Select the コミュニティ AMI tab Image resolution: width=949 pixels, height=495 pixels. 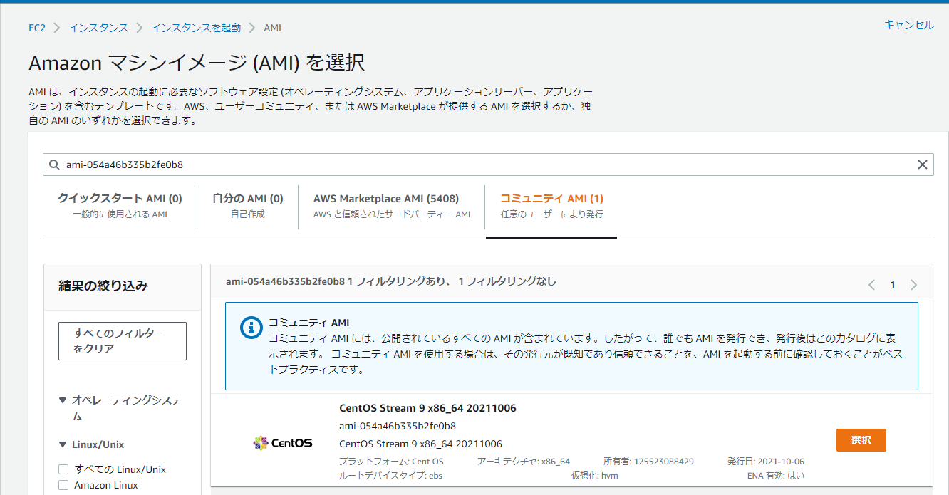[551, 205]
